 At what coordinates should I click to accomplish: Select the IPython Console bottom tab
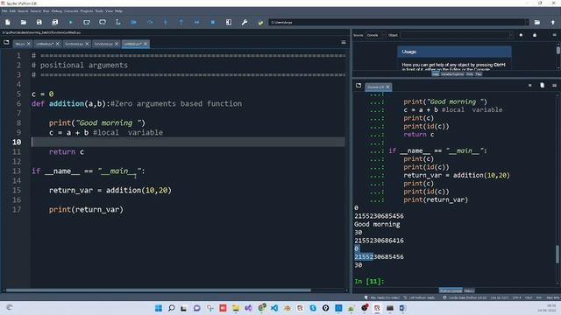coord(451,290)
